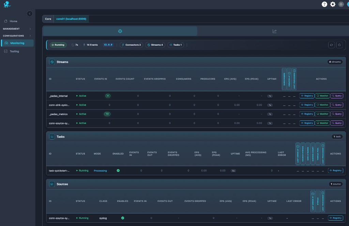
Task: Click the 1 task count badge
Action: click(x=337, y=137)
